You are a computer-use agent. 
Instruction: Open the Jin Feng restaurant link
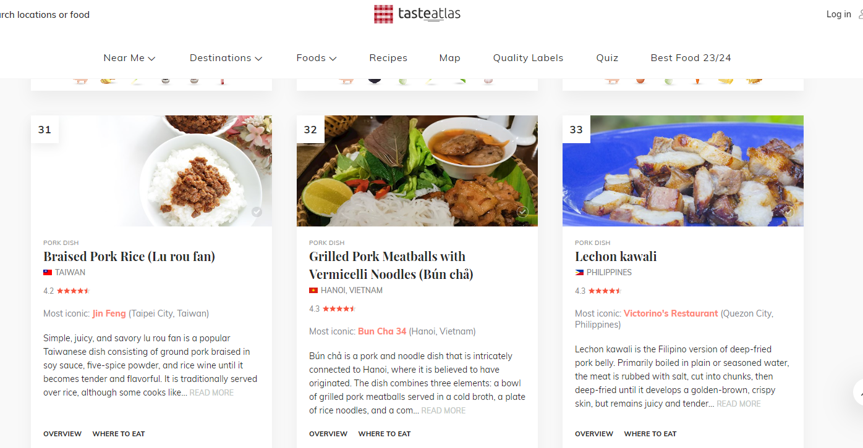coord(109,313)
